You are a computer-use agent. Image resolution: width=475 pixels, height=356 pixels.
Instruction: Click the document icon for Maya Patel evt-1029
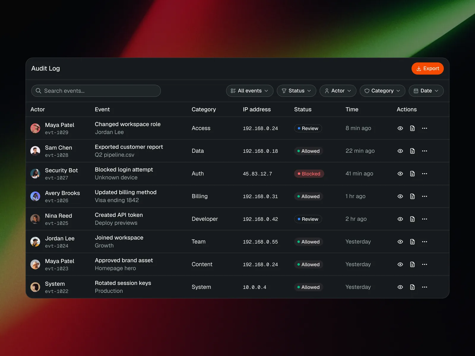click(412, 128)
